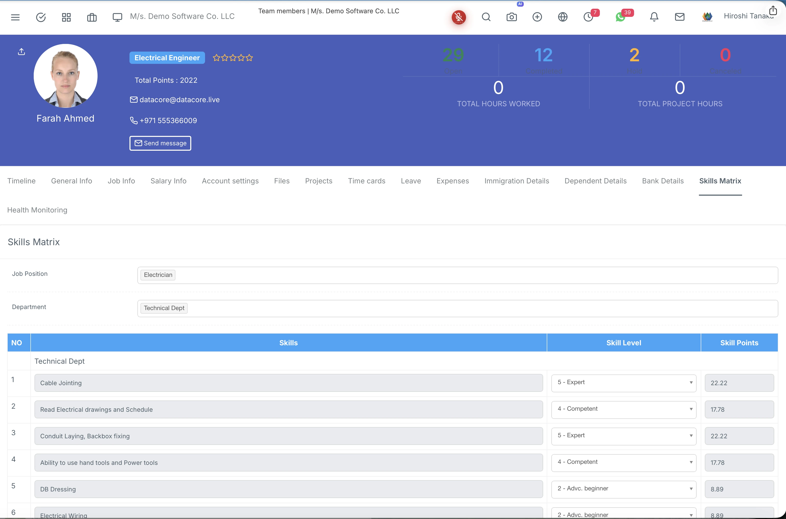The height and width of the screenshot is (519, 786).
Task: Open the Account settings tab
Action: [230, 181]
